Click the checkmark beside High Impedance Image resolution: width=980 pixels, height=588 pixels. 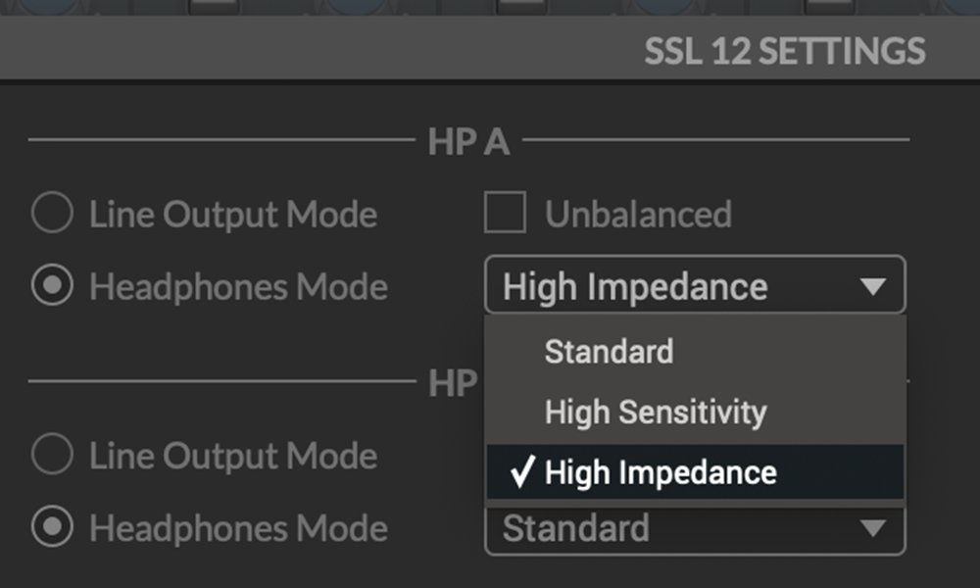[x=521, y=472]
